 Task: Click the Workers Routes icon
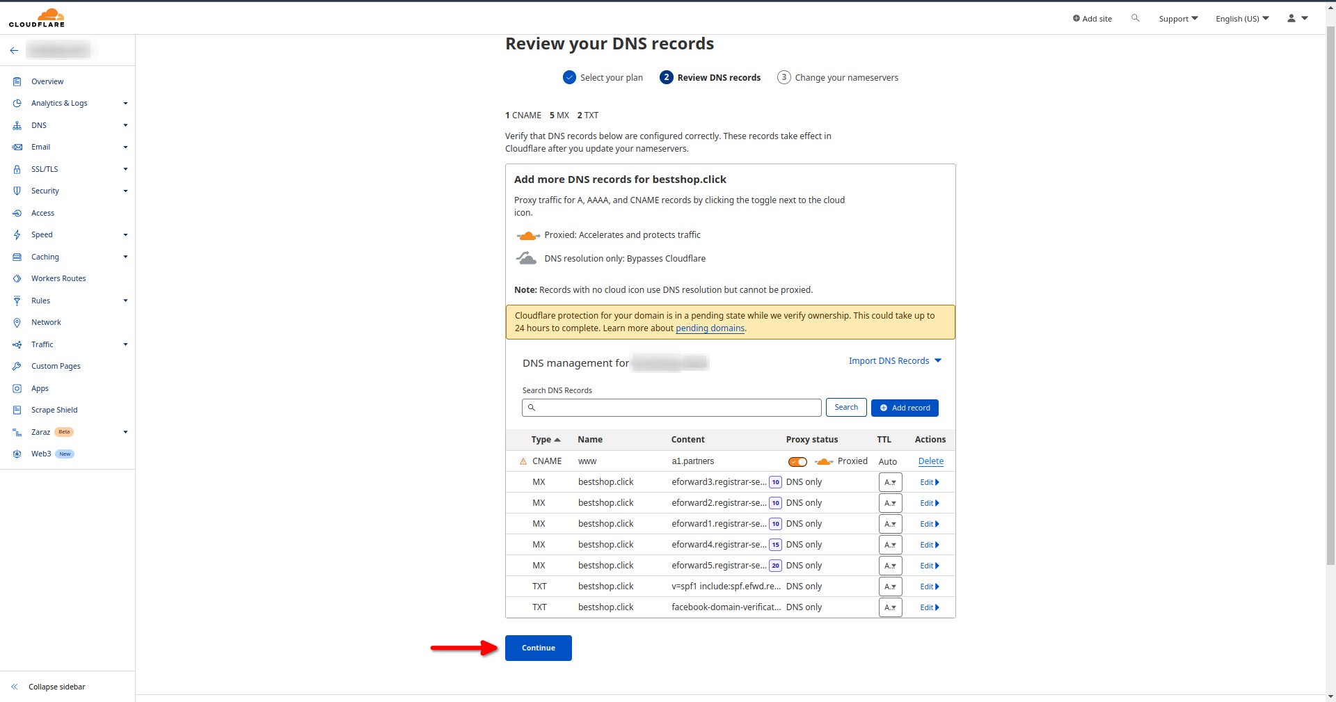click(x=17, y=278)
